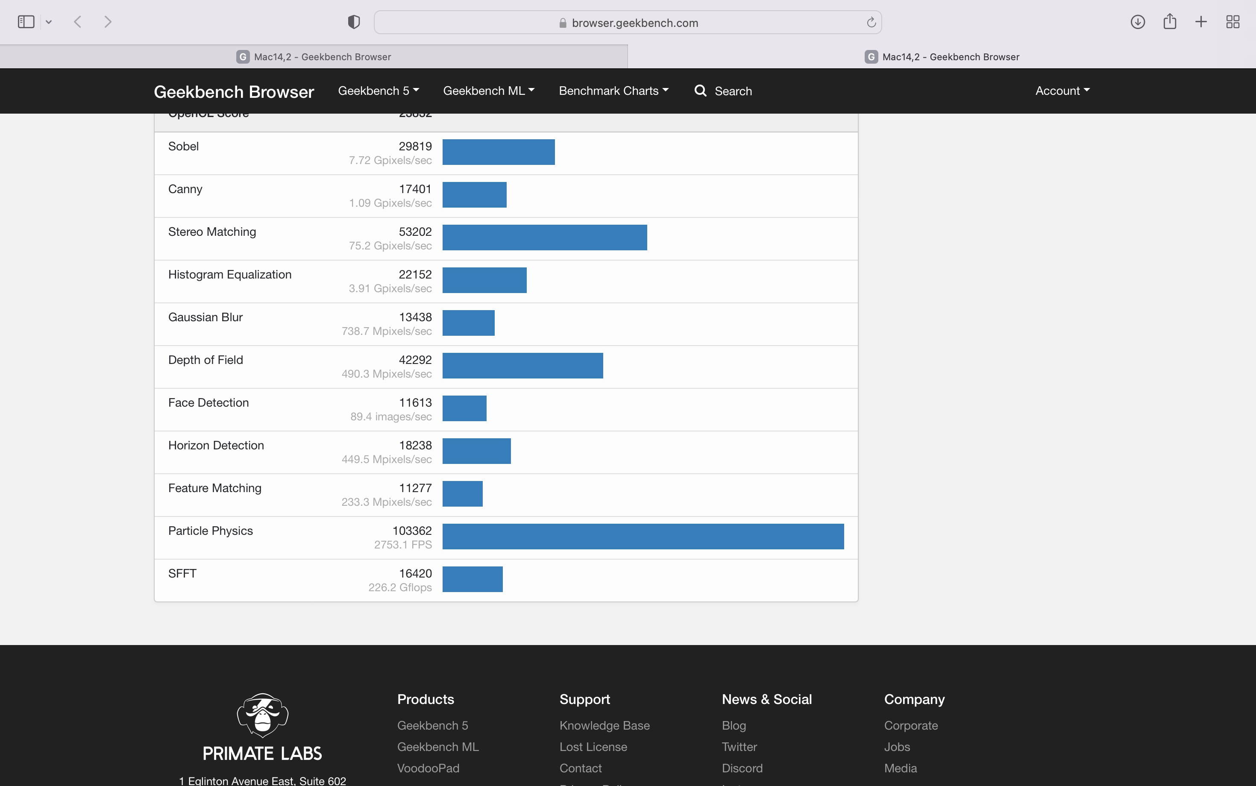Open the Discord footer link
The image size is (1256, 786).
742,768
